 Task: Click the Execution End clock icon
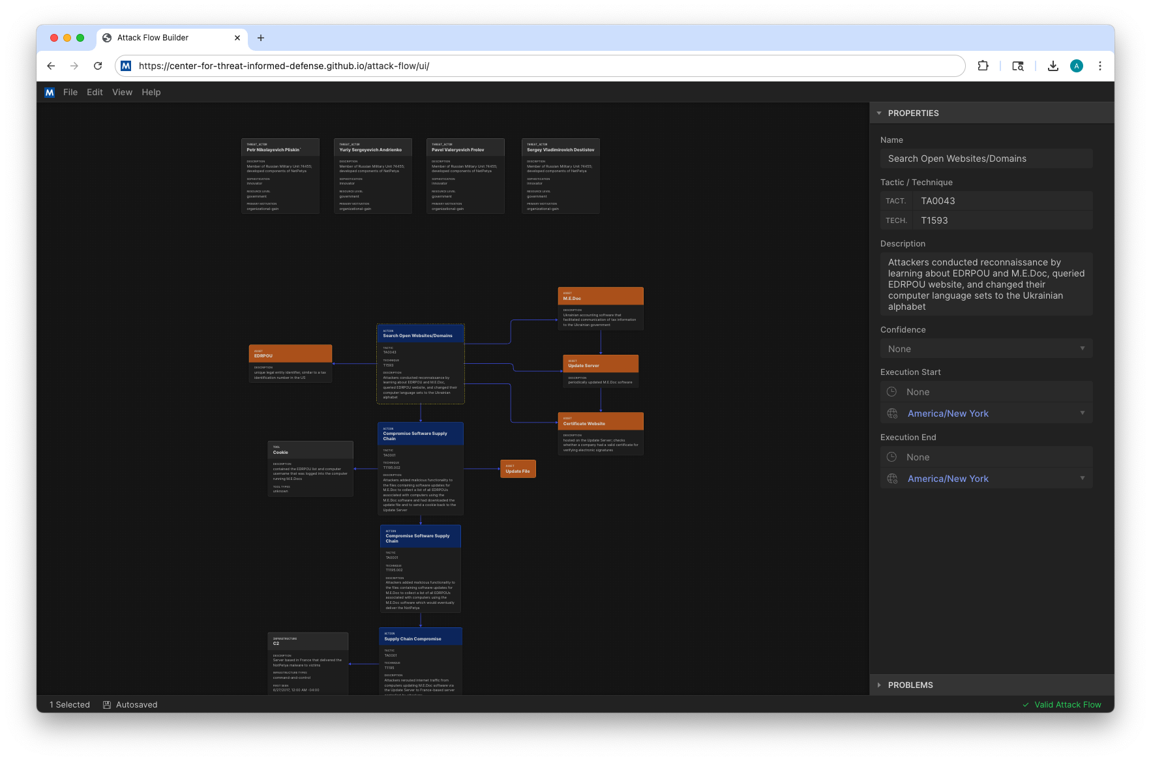(x=891, y=457)
